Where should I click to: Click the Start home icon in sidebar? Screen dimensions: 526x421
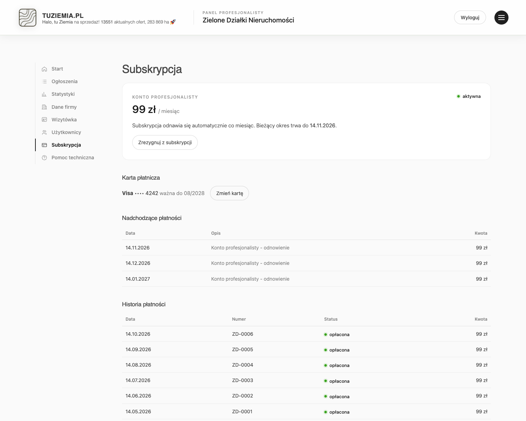(44, 69)
